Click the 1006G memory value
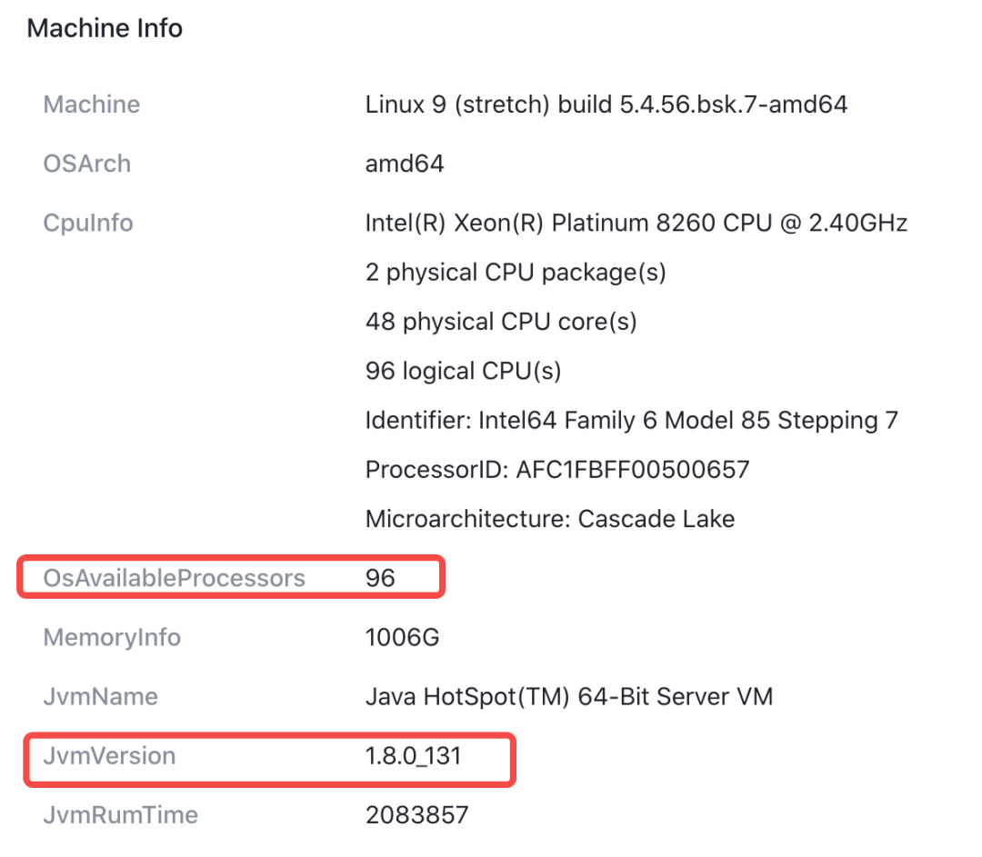The height and width of the screenshot is (857, 982). (402, 638)
